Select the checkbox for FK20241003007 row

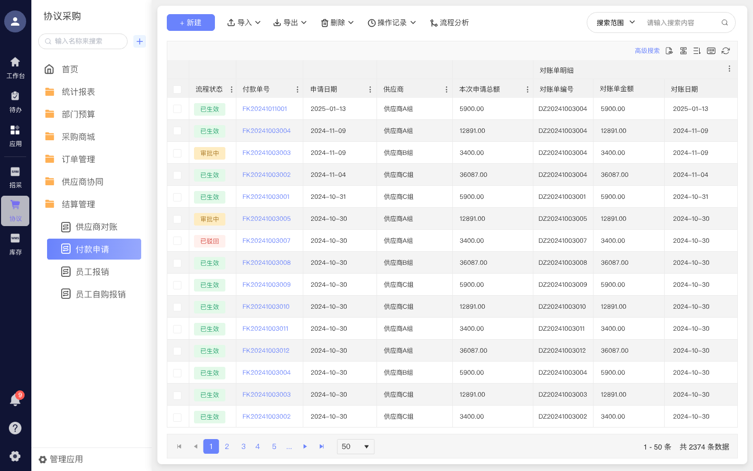[x=177, y=241]
